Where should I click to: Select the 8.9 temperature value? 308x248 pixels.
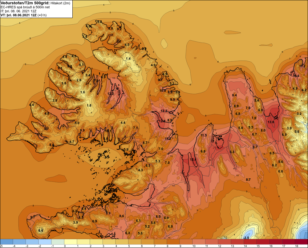coord(169,120)
